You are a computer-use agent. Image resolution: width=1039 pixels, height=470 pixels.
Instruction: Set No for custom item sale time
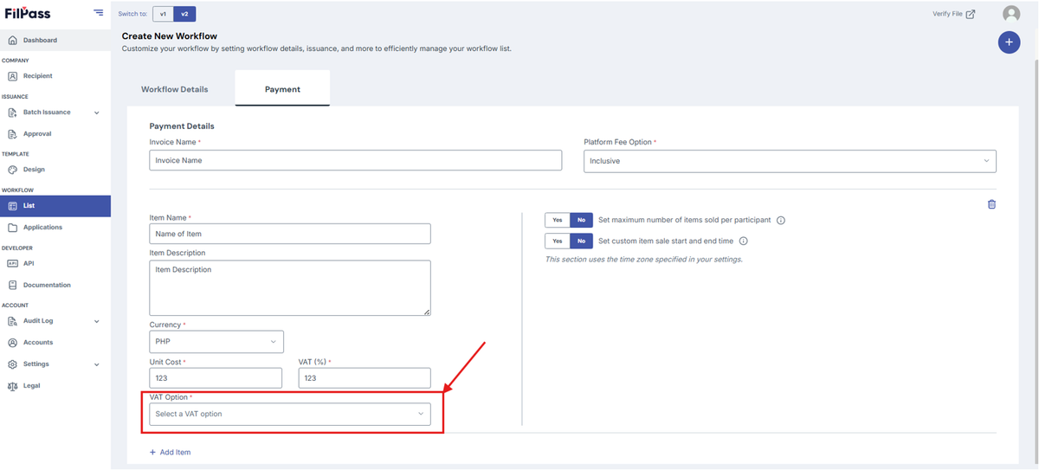581,241
